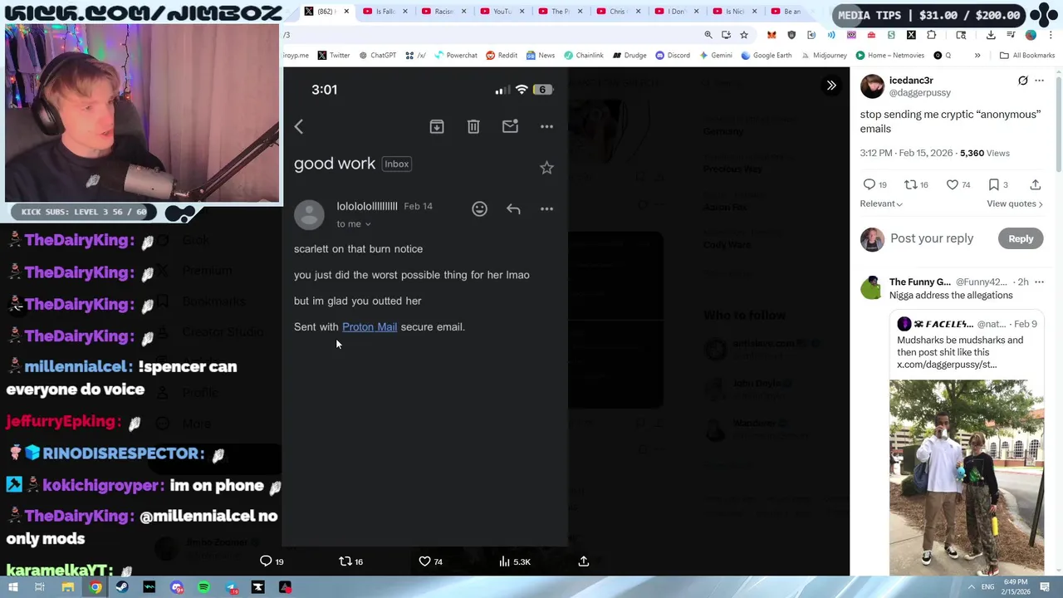Open the Midjourney bookmark
The width and height of the screenshot is (1063, 598).
[824, 56]
